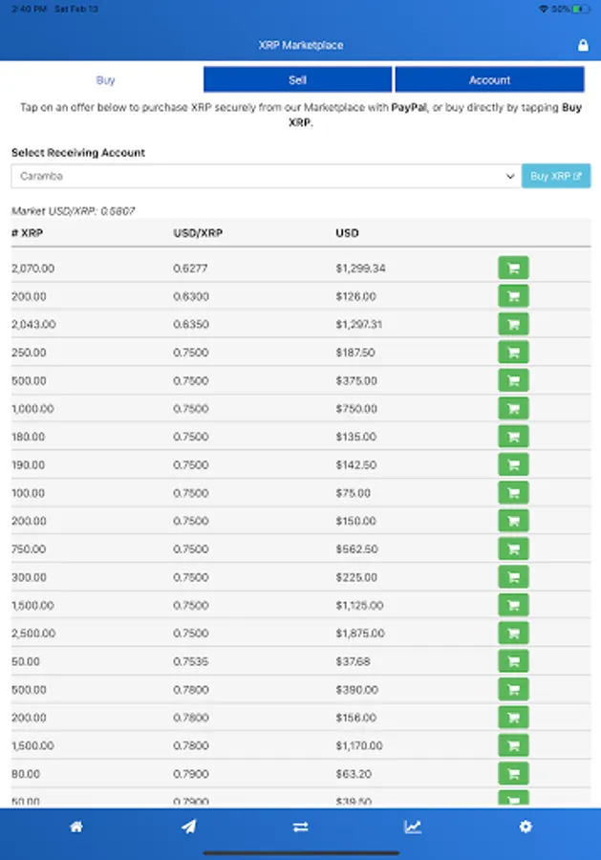Buy the 250.00 XRP offer via cart
601x860 pixels.
[513, 352]
